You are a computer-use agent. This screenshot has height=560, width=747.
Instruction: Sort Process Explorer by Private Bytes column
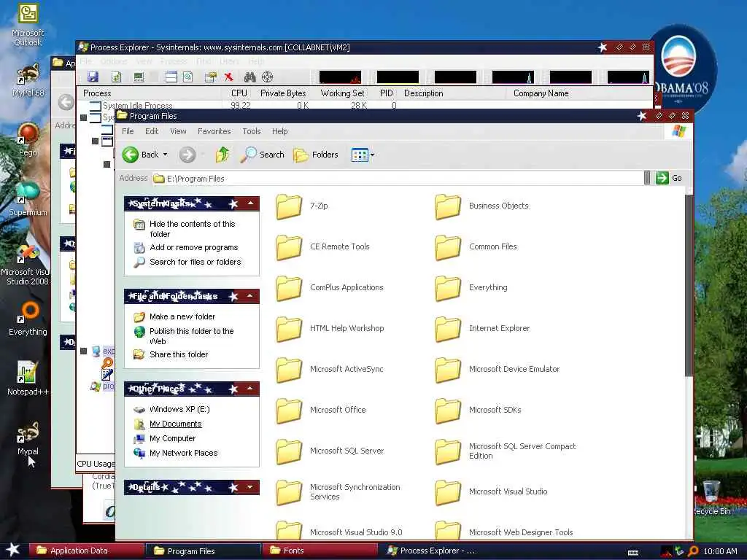pos(283,93)
